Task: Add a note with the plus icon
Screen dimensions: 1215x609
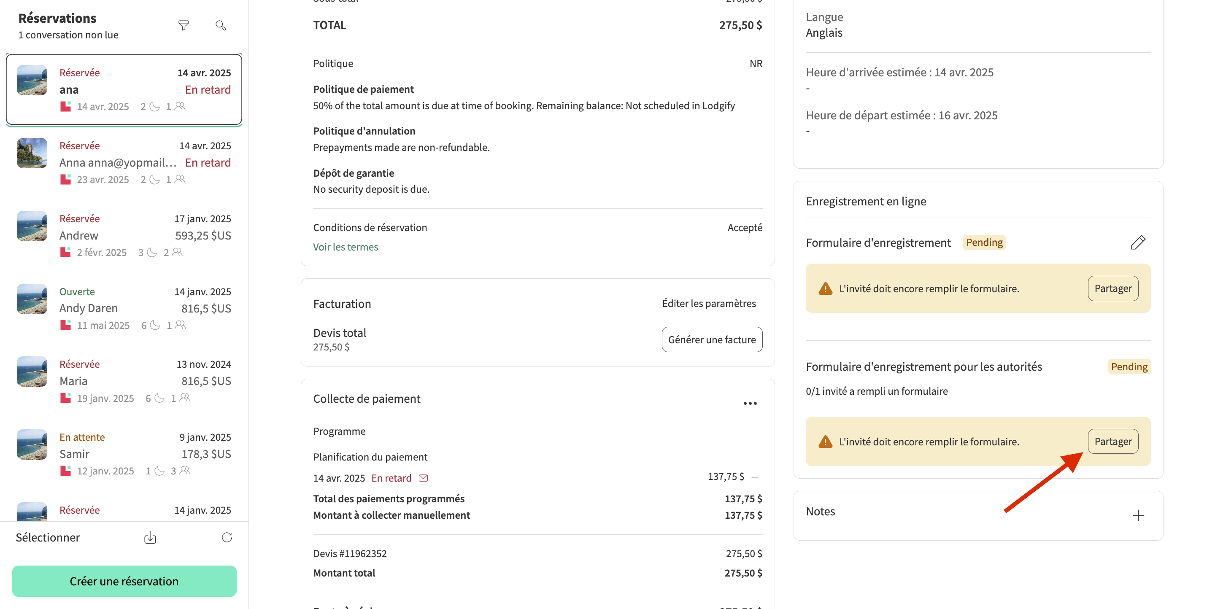Action: pyautogui.click(x=1138, y=516)
